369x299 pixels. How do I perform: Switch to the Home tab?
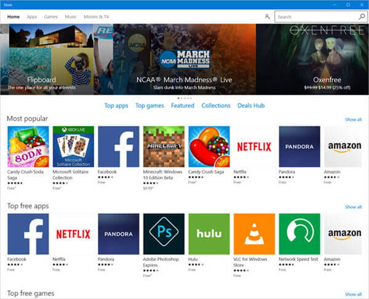point(14,17)
